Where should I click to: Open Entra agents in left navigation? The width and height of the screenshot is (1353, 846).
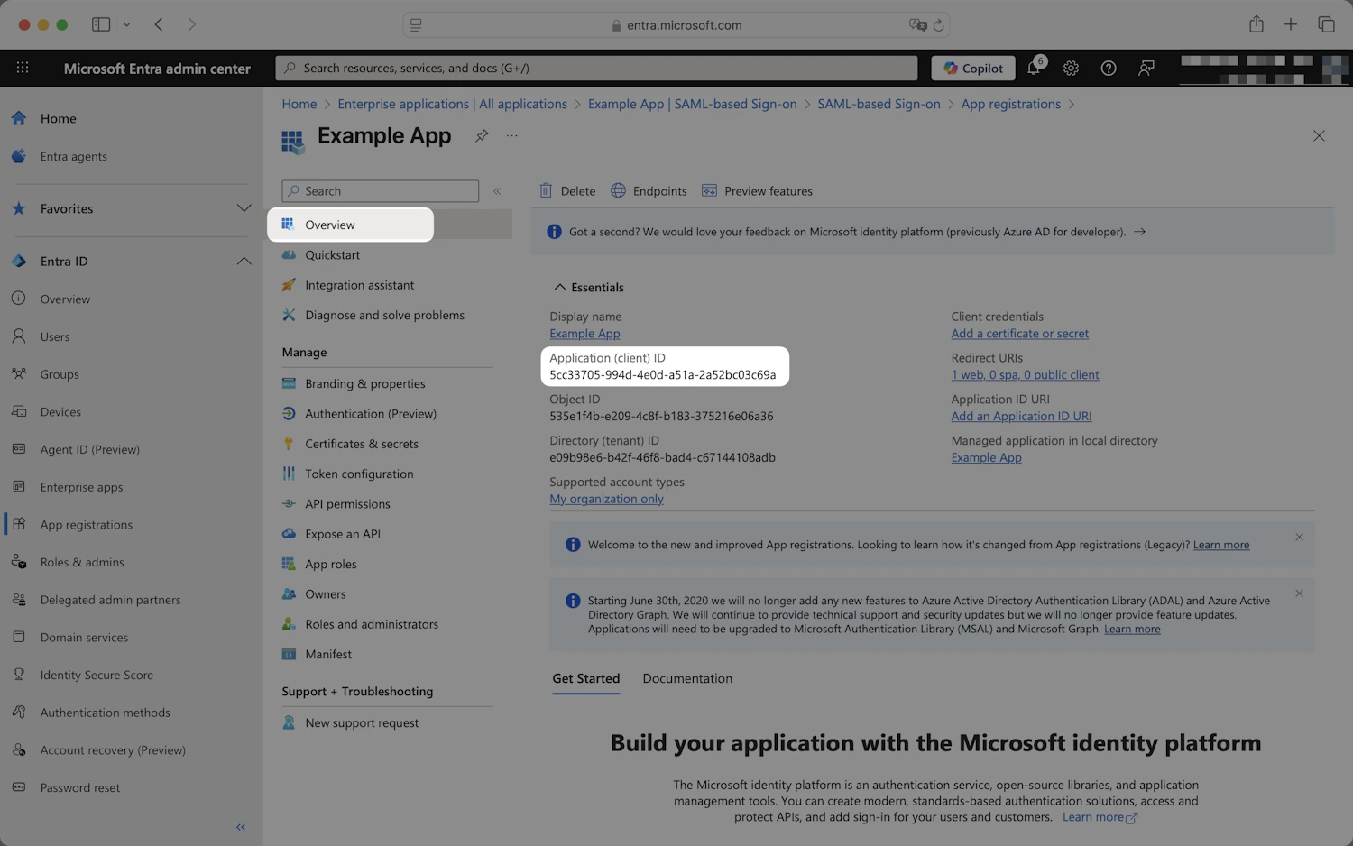click(x=73, y=156)
